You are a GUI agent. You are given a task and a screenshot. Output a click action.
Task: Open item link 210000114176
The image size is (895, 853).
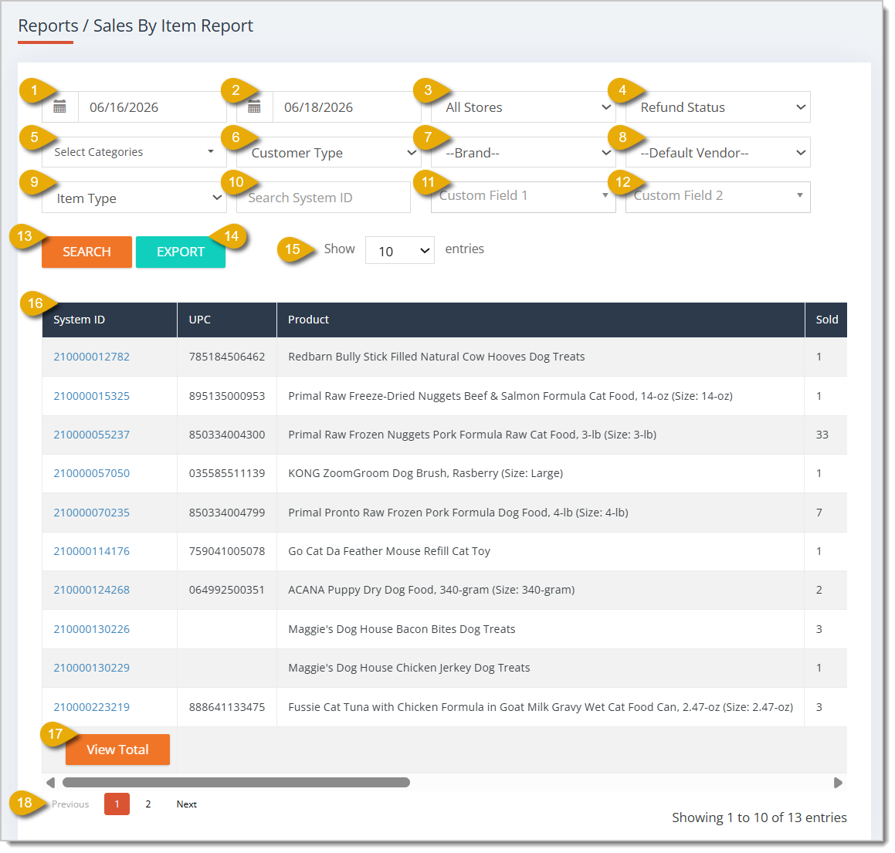(x=91, y=551)
